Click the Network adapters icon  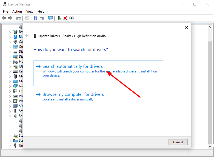(15, 86)
